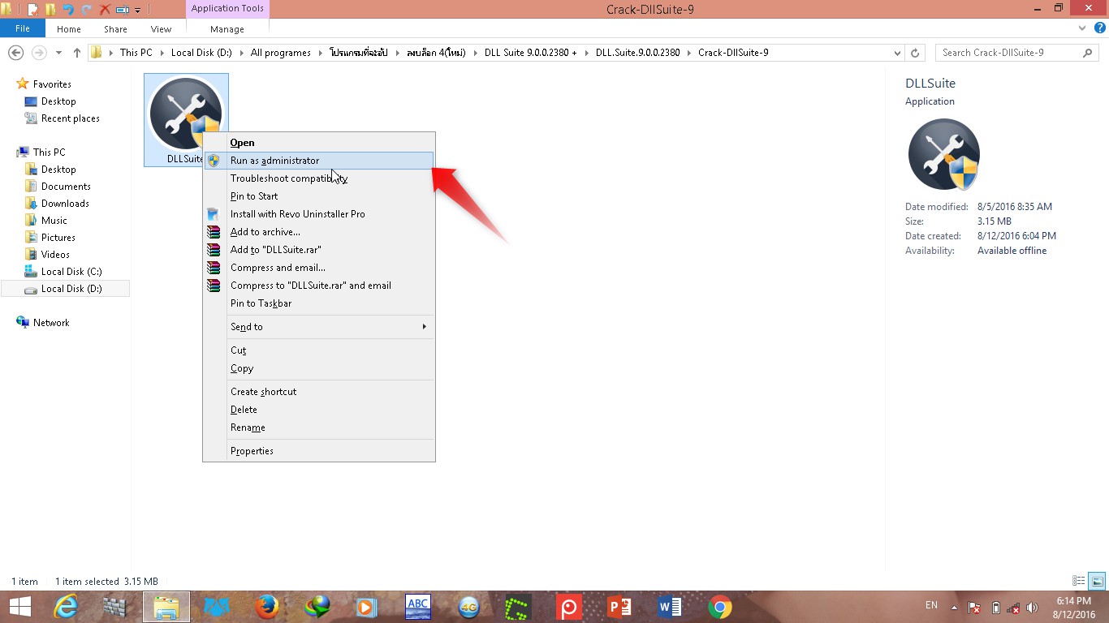Open Properties from the context menu

point(318,451)
